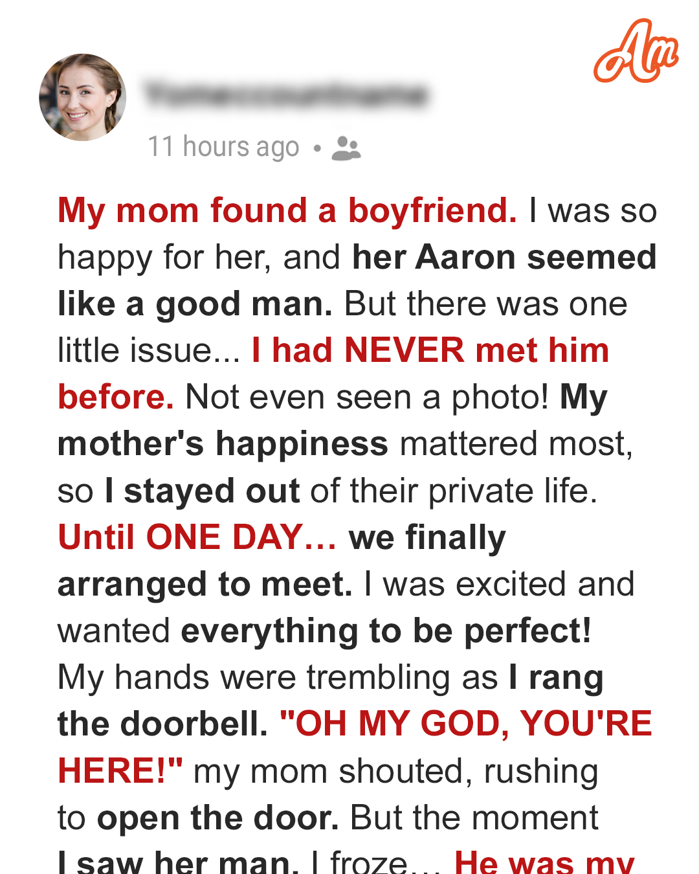Click bold text "her Aaron seemed"
The width and height of the screenshot is (699, 874).
[x=504, y=258]
